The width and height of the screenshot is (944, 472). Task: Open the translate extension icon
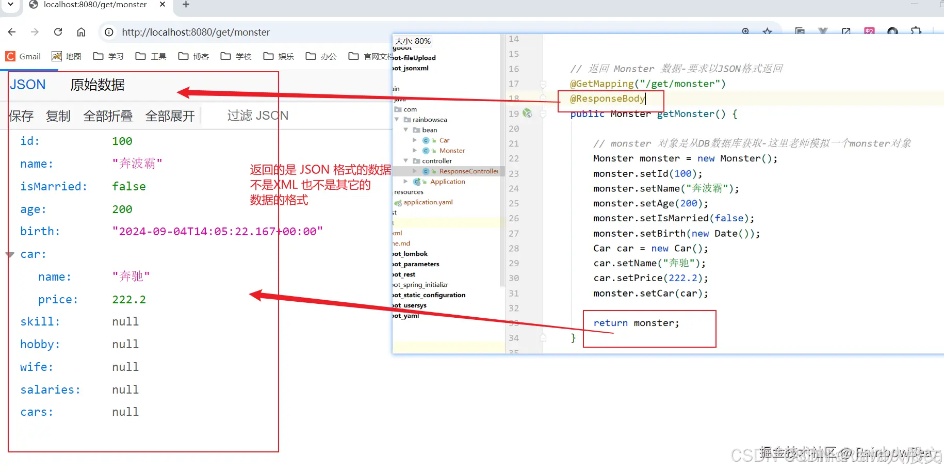[869, 31]
